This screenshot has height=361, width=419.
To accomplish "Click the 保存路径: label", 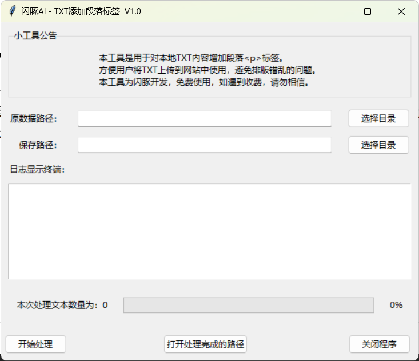I will [x=38, y=145].
